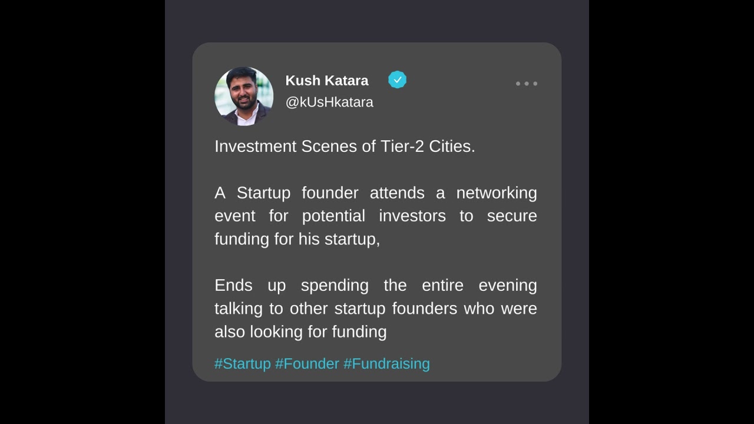Viewport: 754px width, 424px height.
Task: Click the word "evening" in the tweet
Action: pos(507,286)
